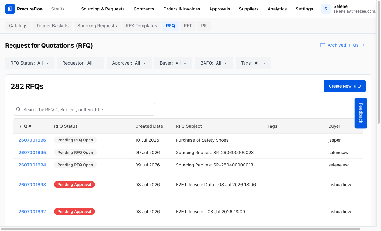The height and width of the screenshot is (231, 381).
Task: Open the Feedback side button
Action: (361, 113)
